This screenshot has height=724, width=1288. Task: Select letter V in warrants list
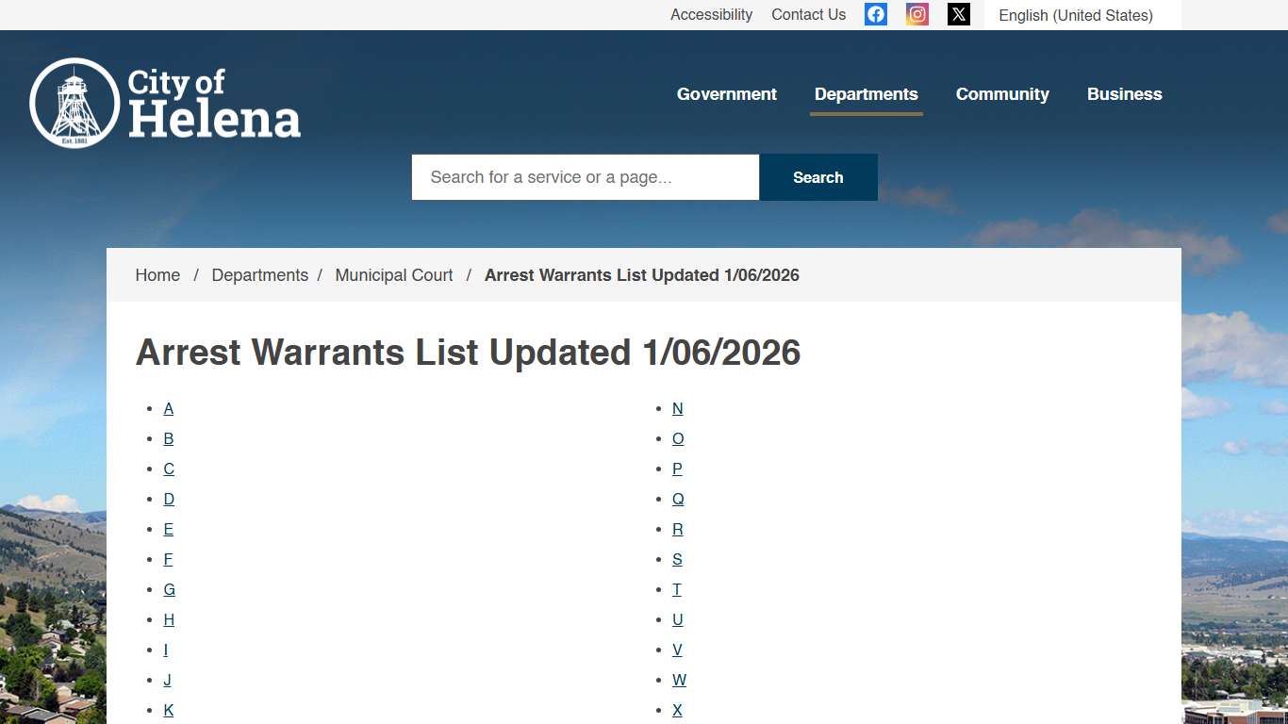coord(677,650)
